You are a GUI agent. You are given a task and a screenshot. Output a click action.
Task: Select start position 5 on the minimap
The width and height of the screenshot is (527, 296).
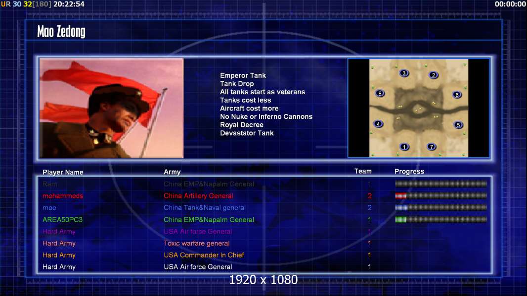coord(458,125)
